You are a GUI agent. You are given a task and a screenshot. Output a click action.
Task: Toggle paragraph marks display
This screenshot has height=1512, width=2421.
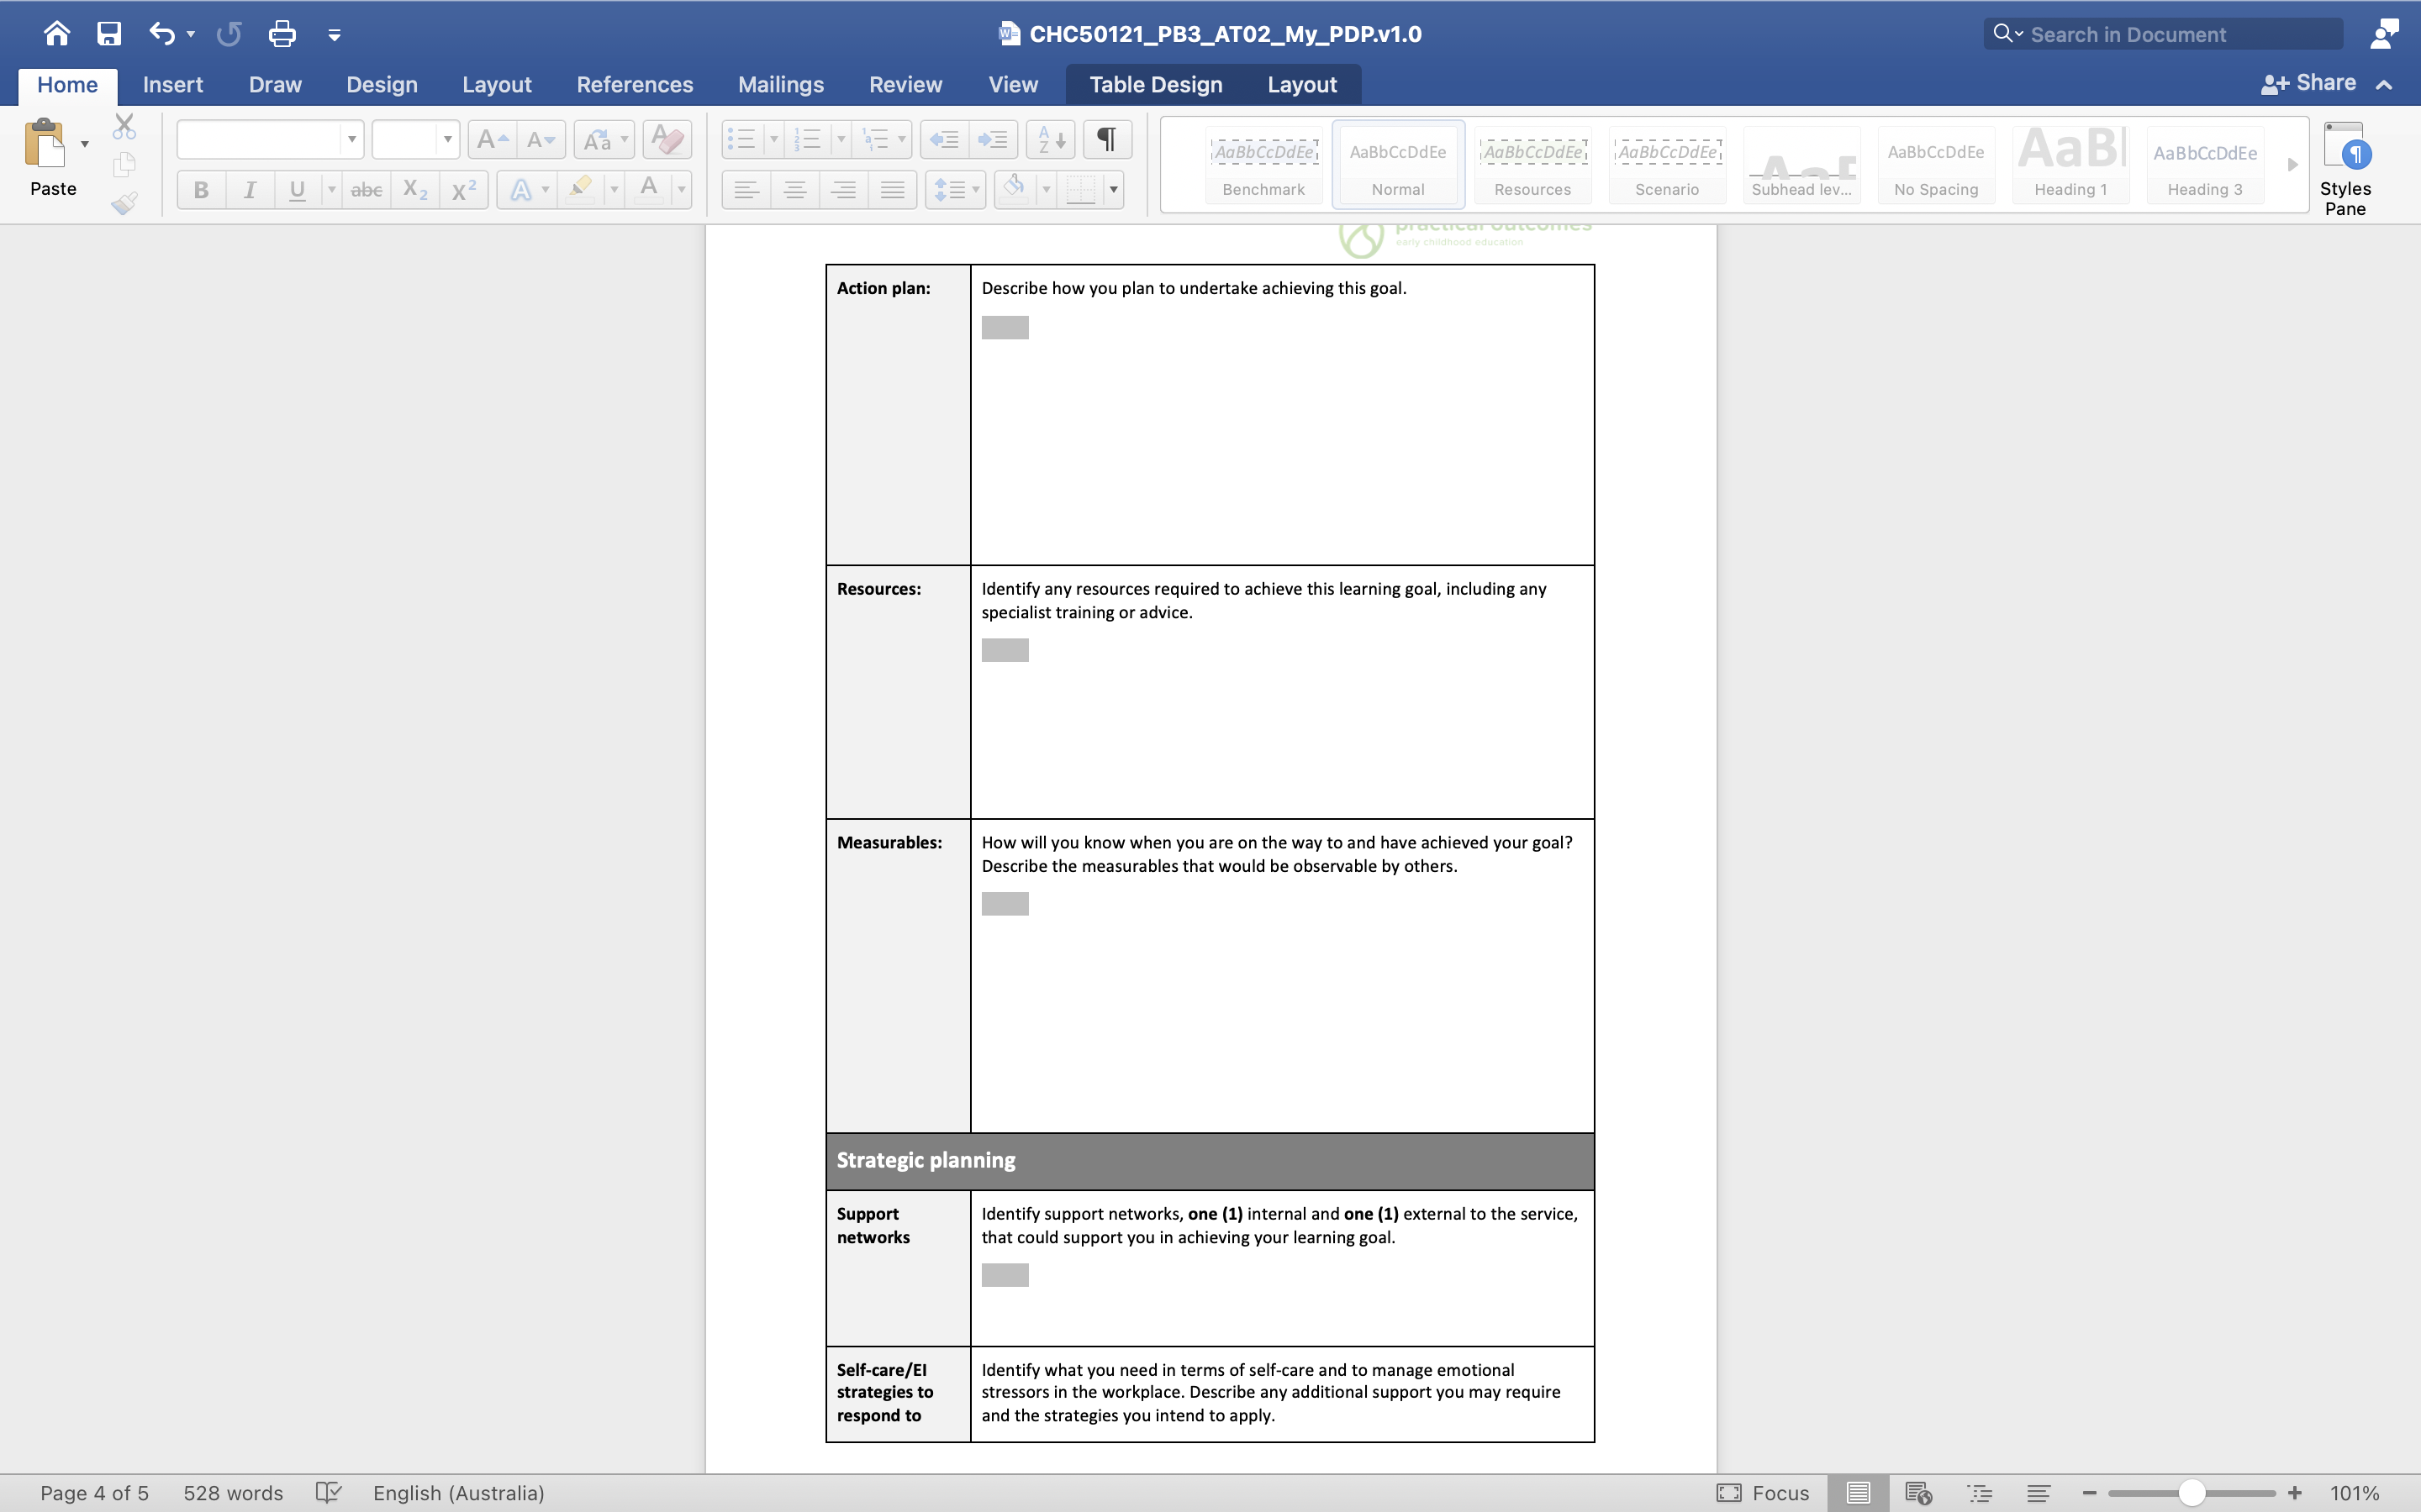point(1105,139)
